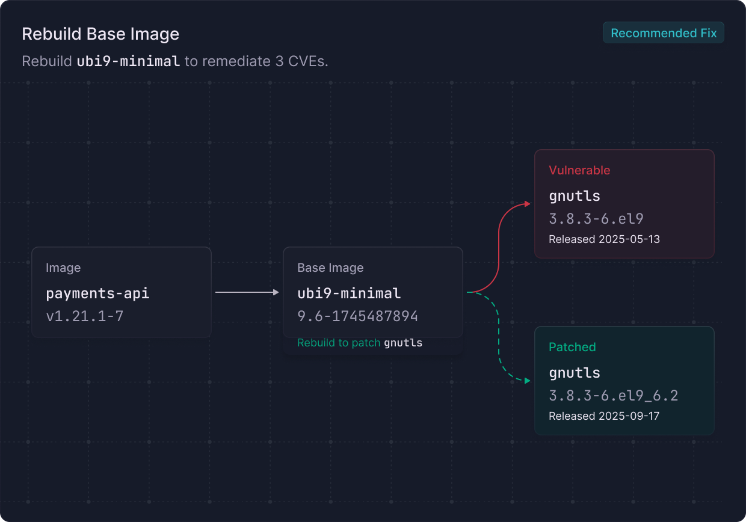Image resolution: width=746 pixels, height=522 pixels.
Task: Click vulnerable version 3.8.3-6.el9
Action: [x=596, y=219]
